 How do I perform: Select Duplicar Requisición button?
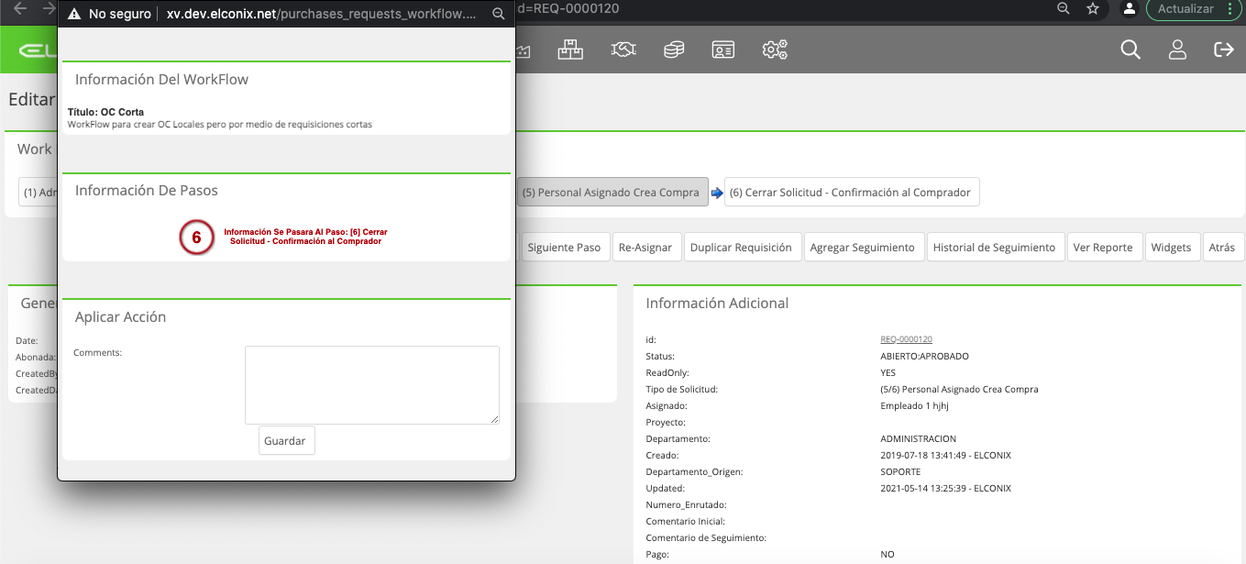(741, 248)
